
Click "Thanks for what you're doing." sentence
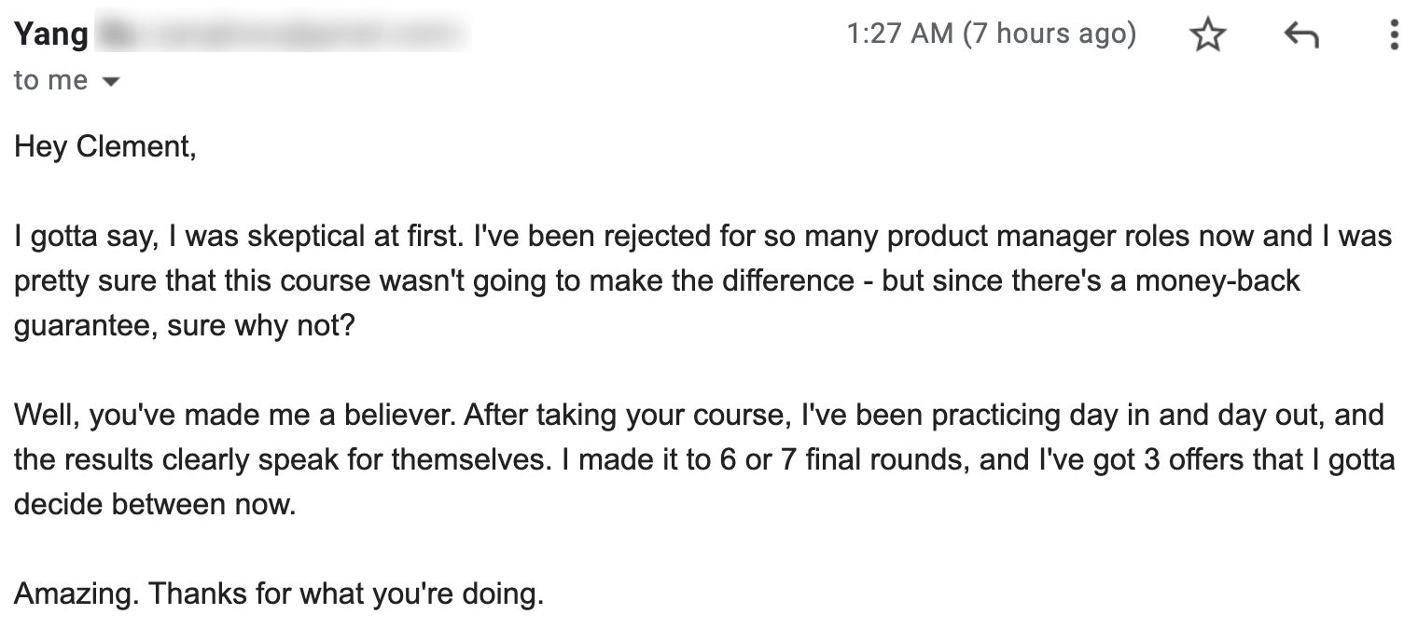coord(346,594)
